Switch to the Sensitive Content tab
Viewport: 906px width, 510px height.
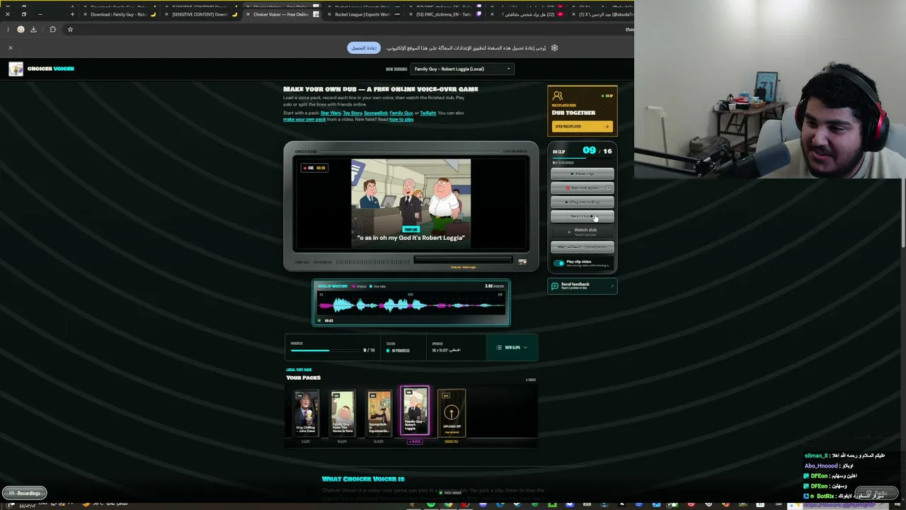point(201,14)
